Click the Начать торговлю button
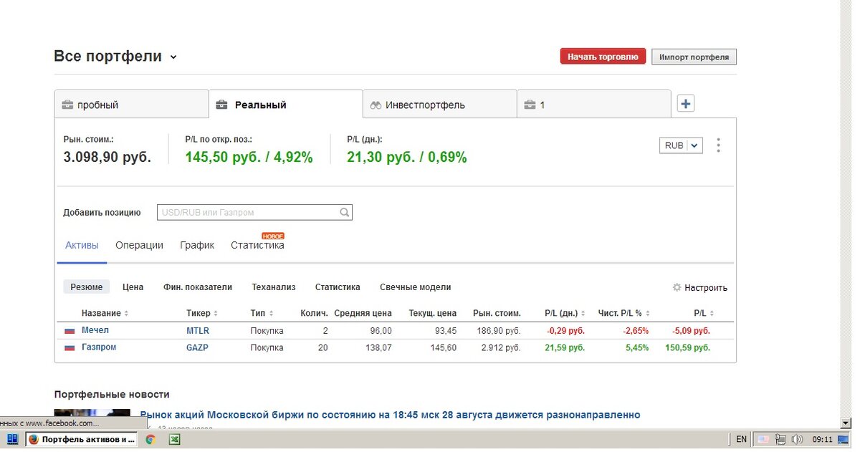The height and width of the screenshot is (452, 860). pos(603,57)
